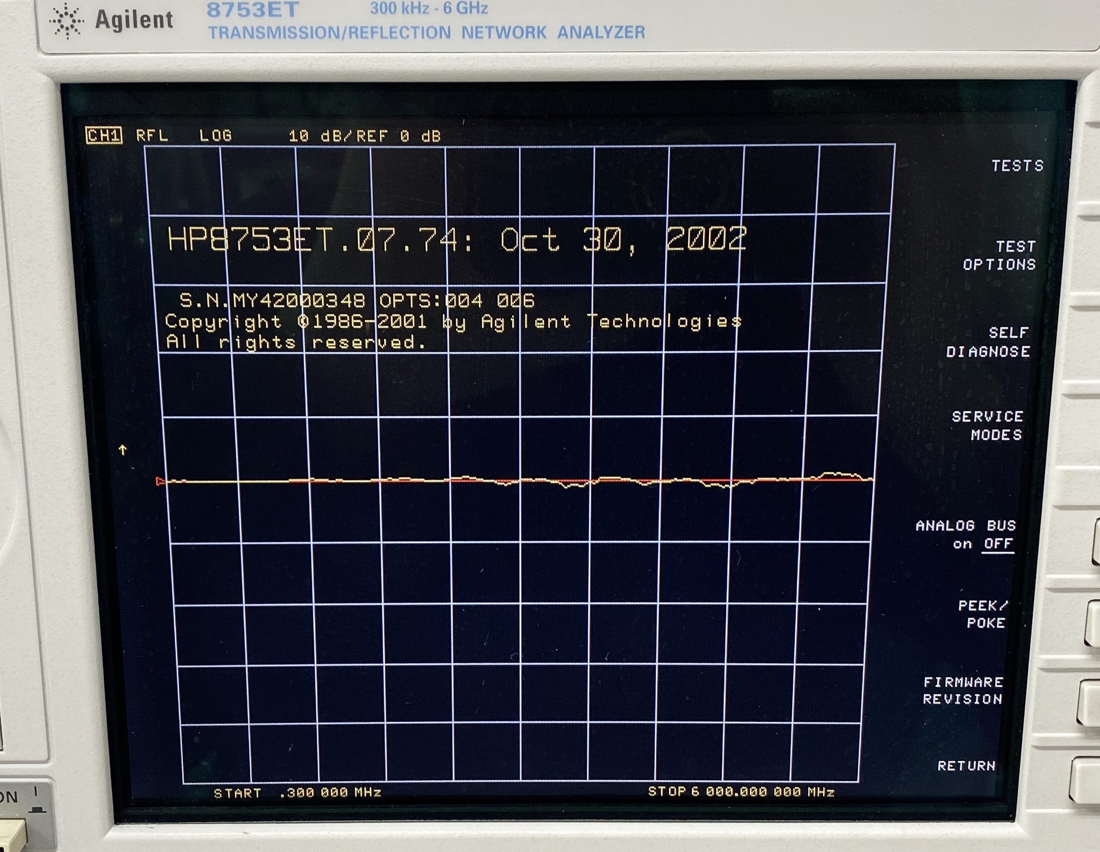Select the Agilent starburst logo
The height and width of the screenshot is (852, 1100).
point(66,21)
